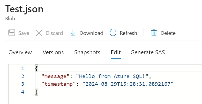Viewport: 202px width, 104px height.
Task: Open the Generate SAS tab
Action: click(x=148, y=52)
